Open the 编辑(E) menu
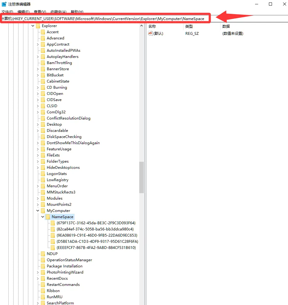 (x=23, y=12)
